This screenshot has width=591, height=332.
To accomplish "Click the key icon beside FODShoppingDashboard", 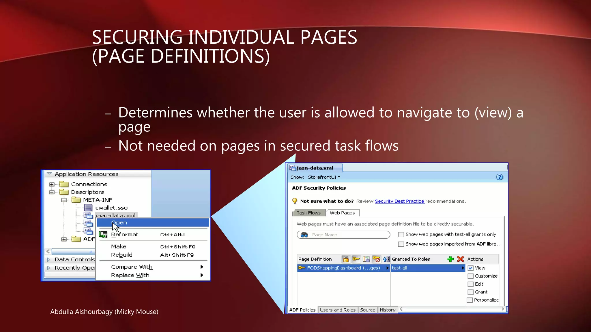I will point(302,268).
